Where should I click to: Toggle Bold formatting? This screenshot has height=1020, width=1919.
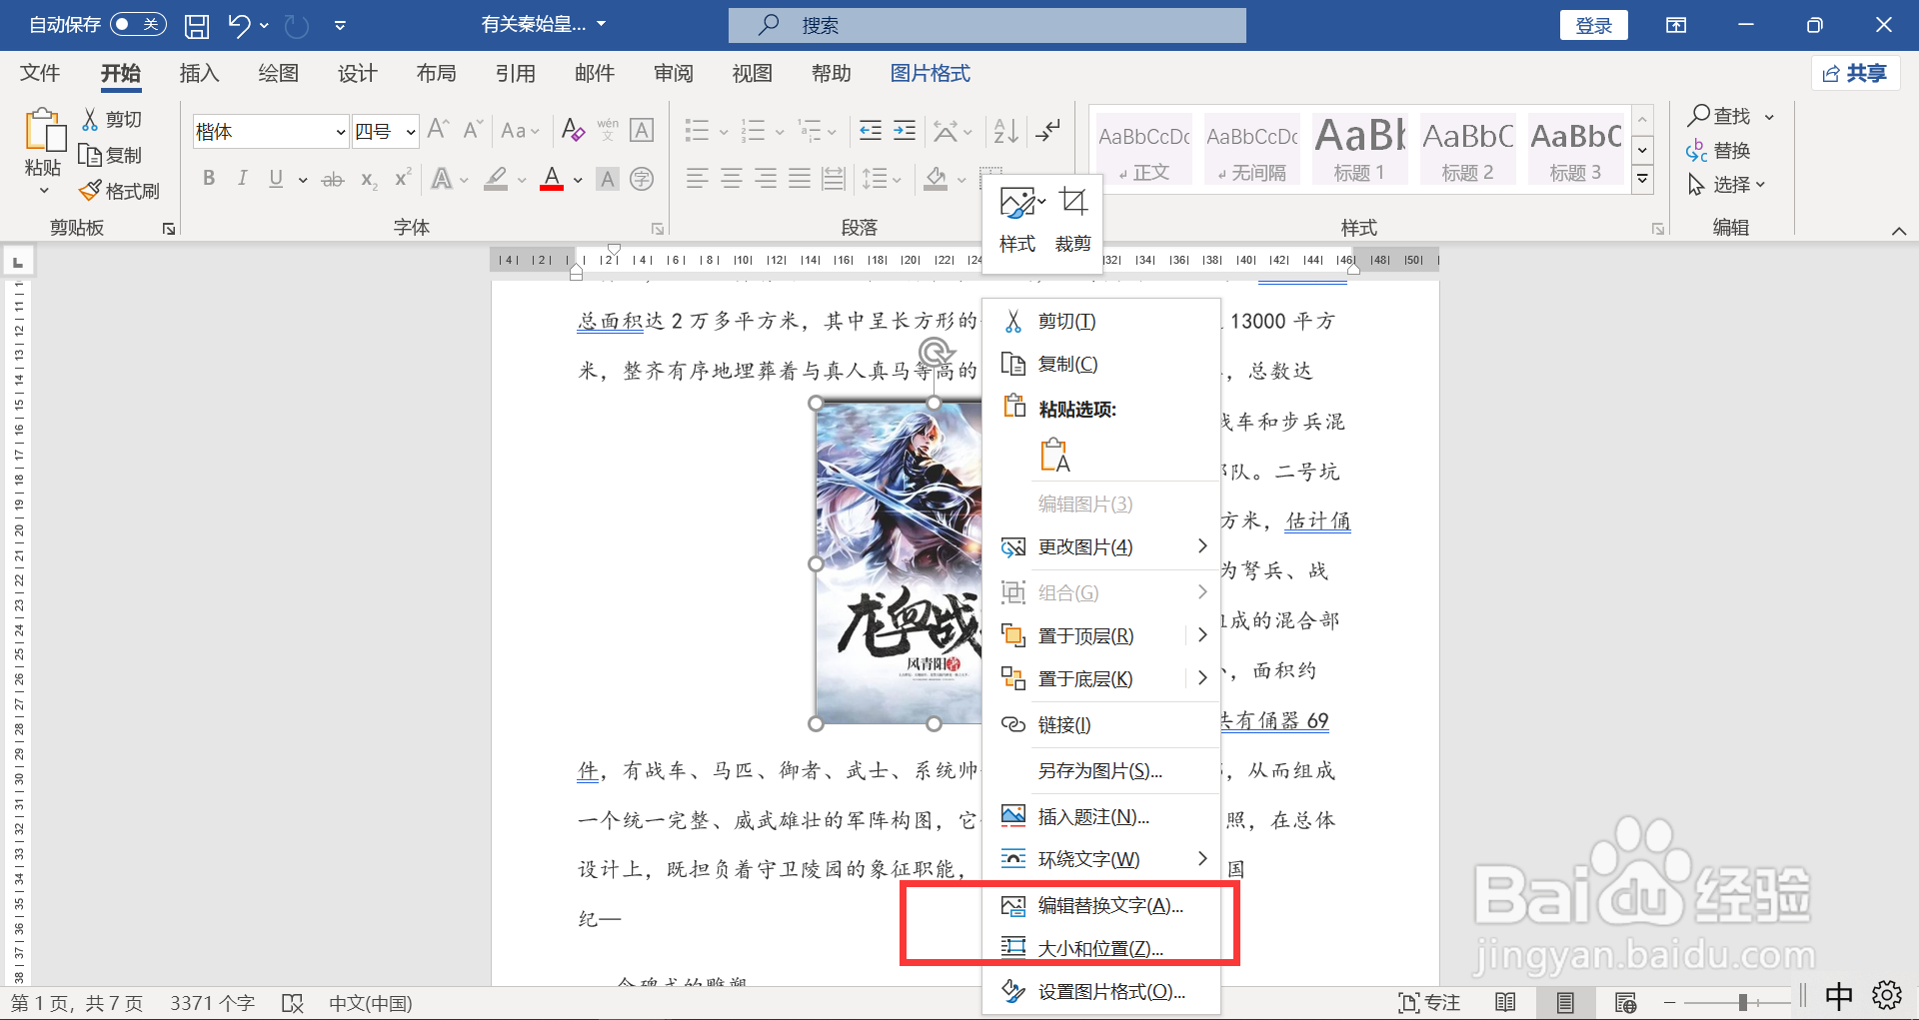coord(209,179)
